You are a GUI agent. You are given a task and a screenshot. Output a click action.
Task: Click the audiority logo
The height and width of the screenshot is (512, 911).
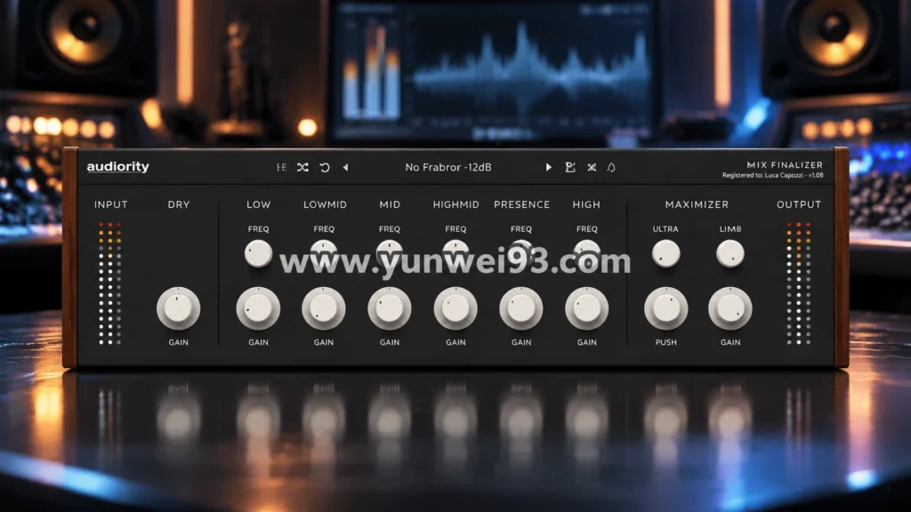tap(118, 166)
